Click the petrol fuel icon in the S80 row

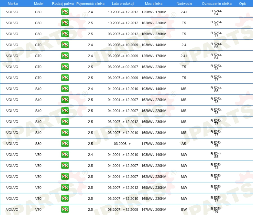(65, 143)
